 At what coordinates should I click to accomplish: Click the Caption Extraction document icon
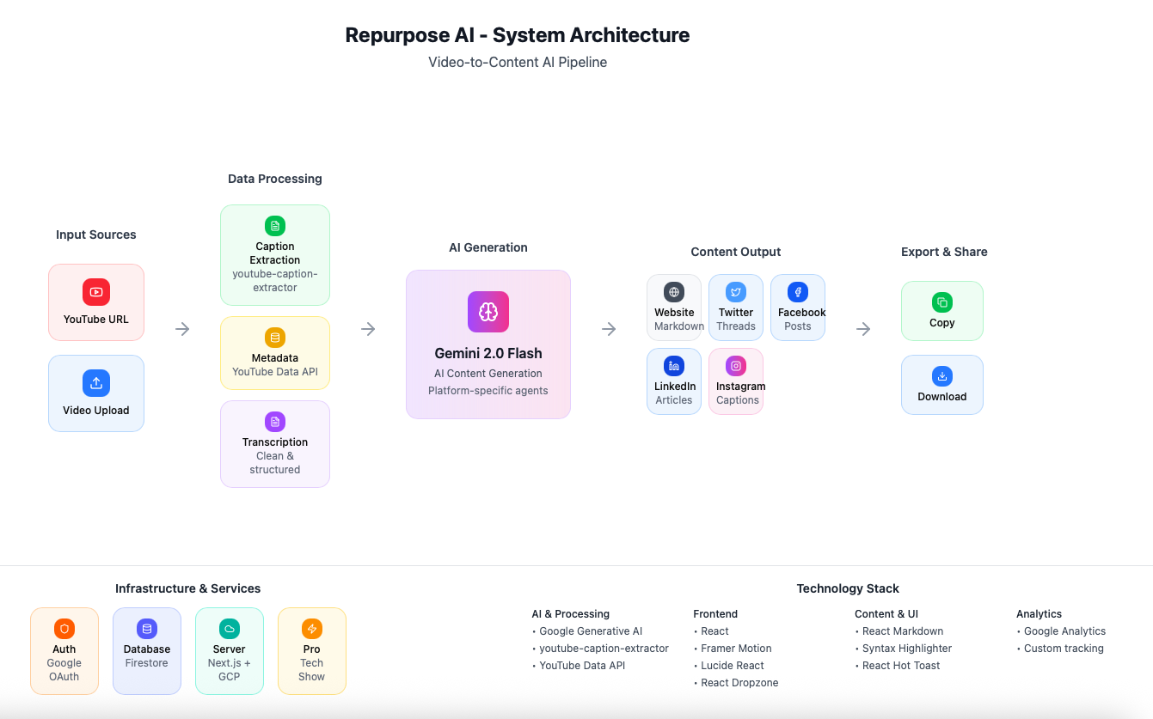(275, 226)
